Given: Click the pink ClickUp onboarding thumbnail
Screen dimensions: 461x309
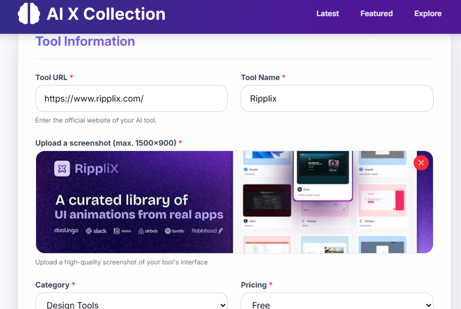Looking at the screenshot, I should 382,200.
